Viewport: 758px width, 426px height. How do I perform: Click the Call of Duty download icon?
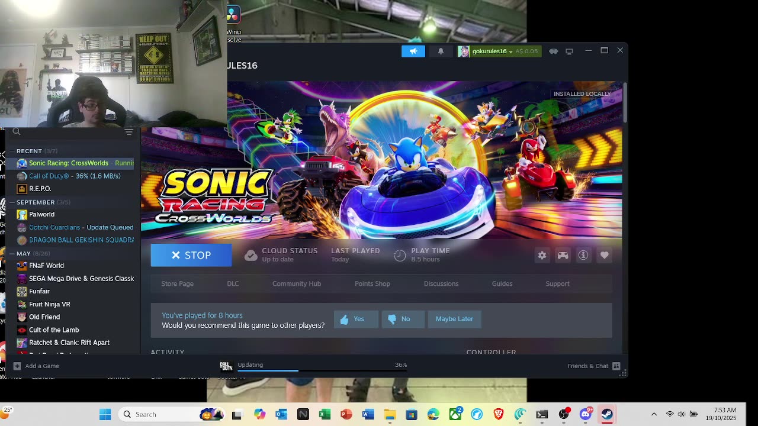coord(226,366)
